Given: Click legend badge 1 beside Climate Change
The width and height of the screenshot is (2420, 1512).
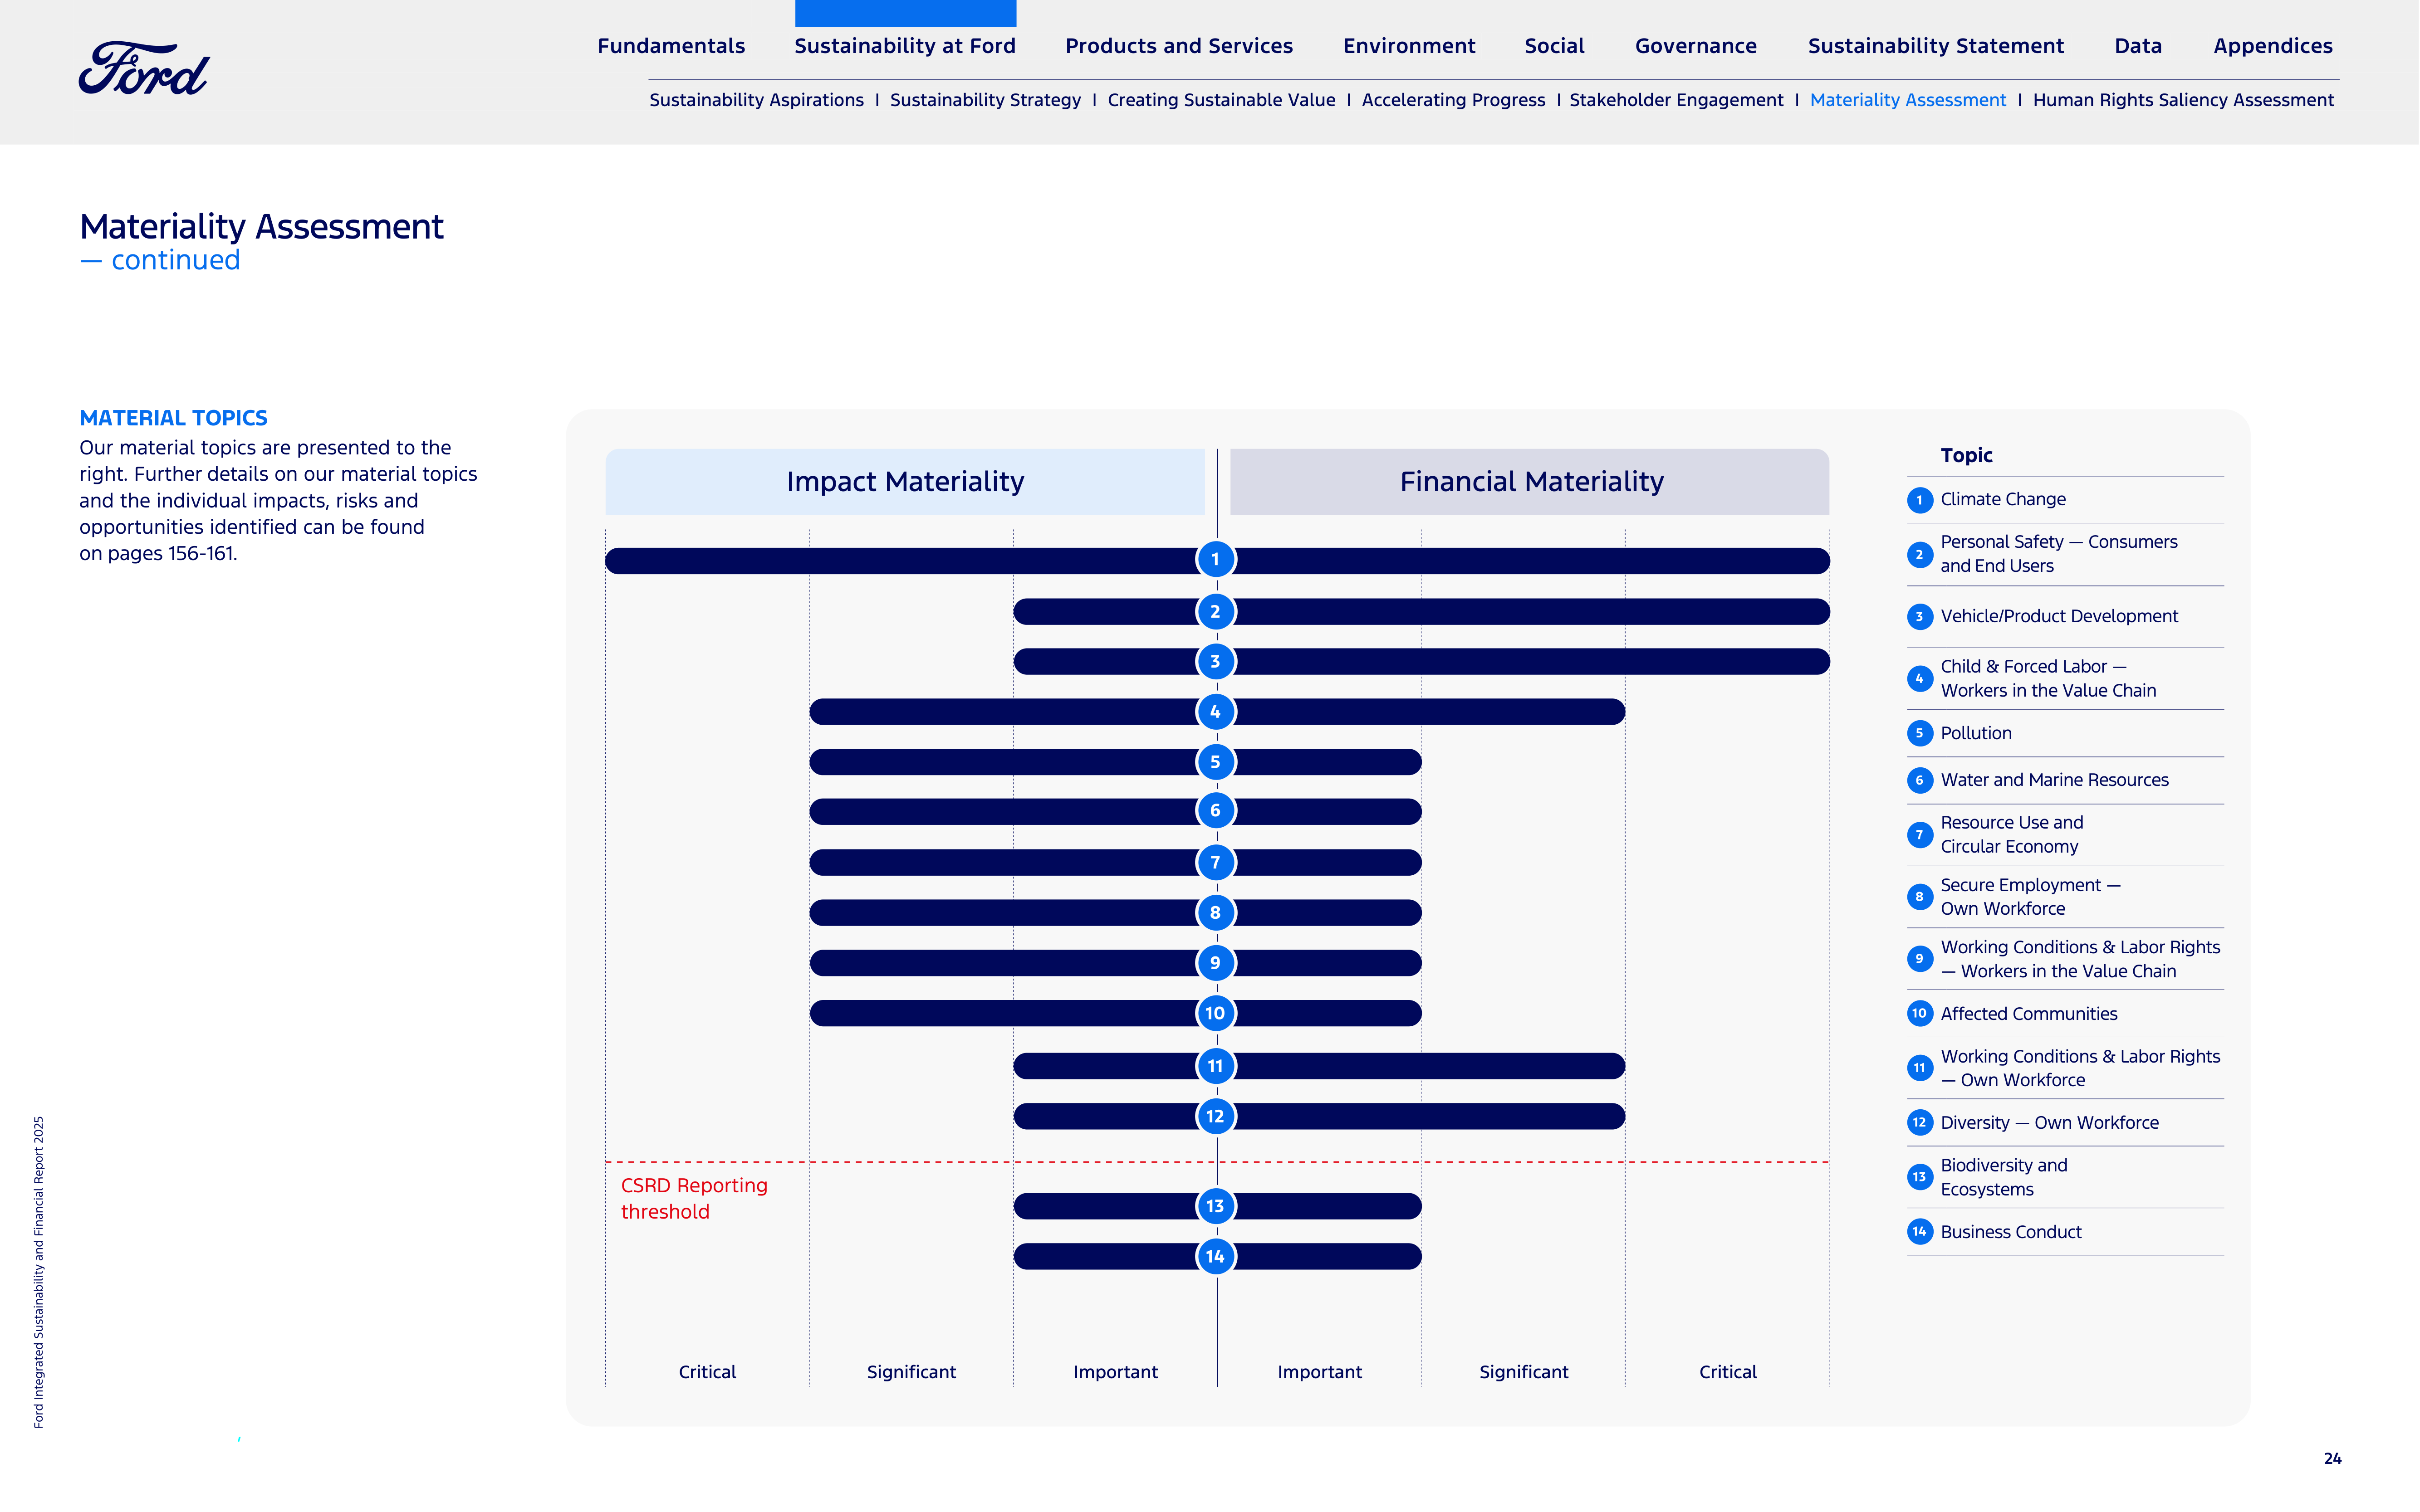Looking at the screenshot, I should tap(1919, 500).
